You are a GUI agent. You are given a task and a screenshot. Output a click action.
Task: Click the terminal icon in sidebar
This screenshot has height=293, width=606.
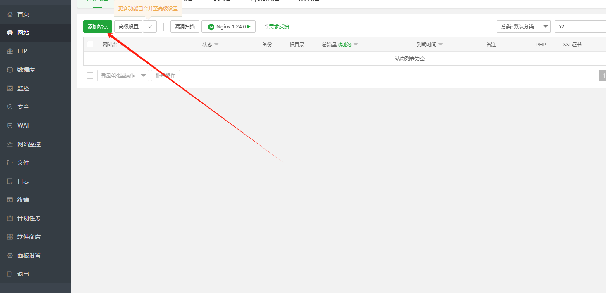(10, 200)
